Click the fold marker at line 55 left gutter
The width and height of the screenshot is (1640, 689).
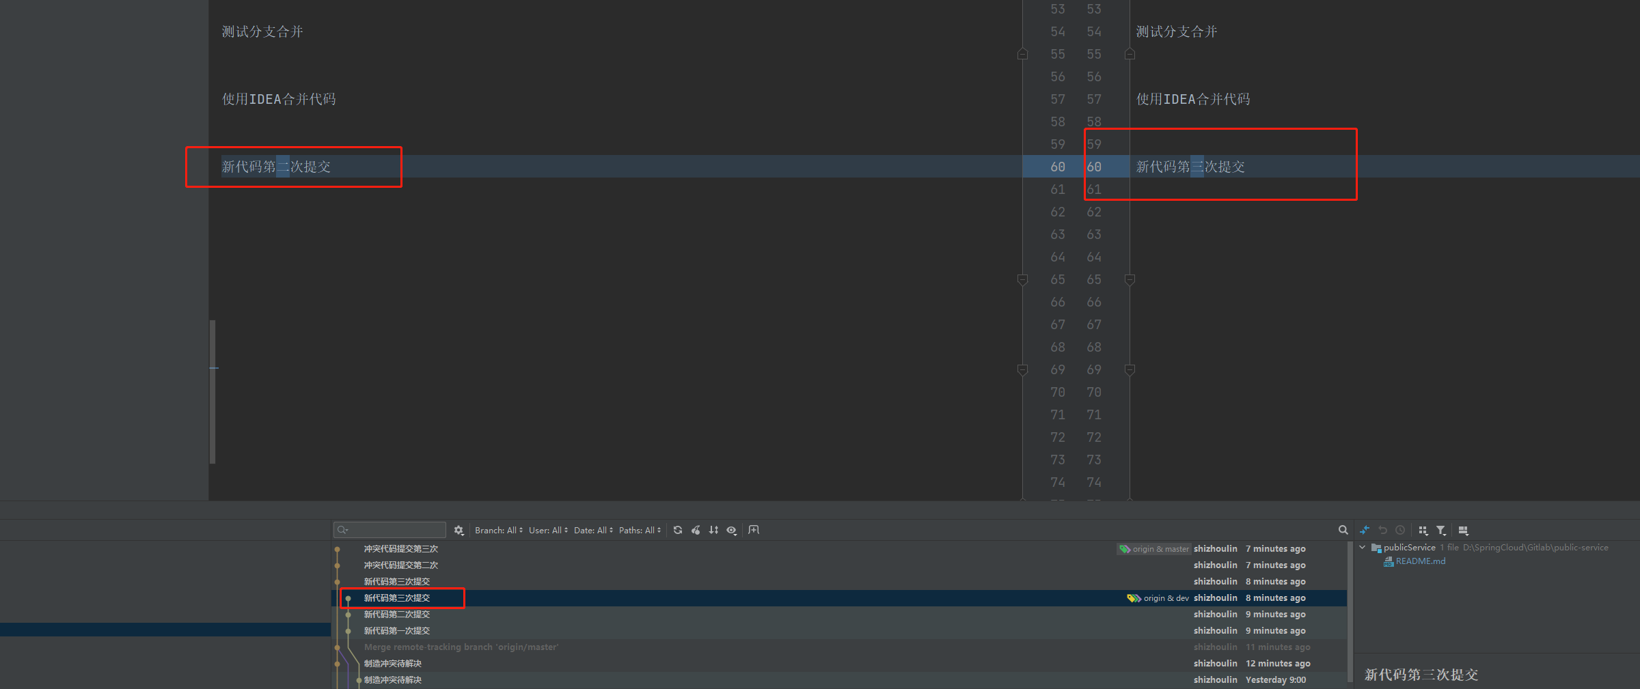coord(1022,54)
